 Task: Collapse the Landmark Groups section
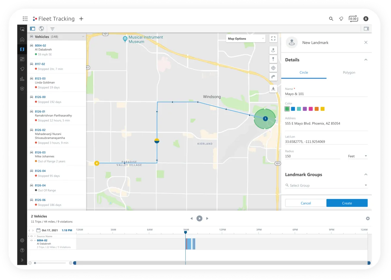[366, 175]
